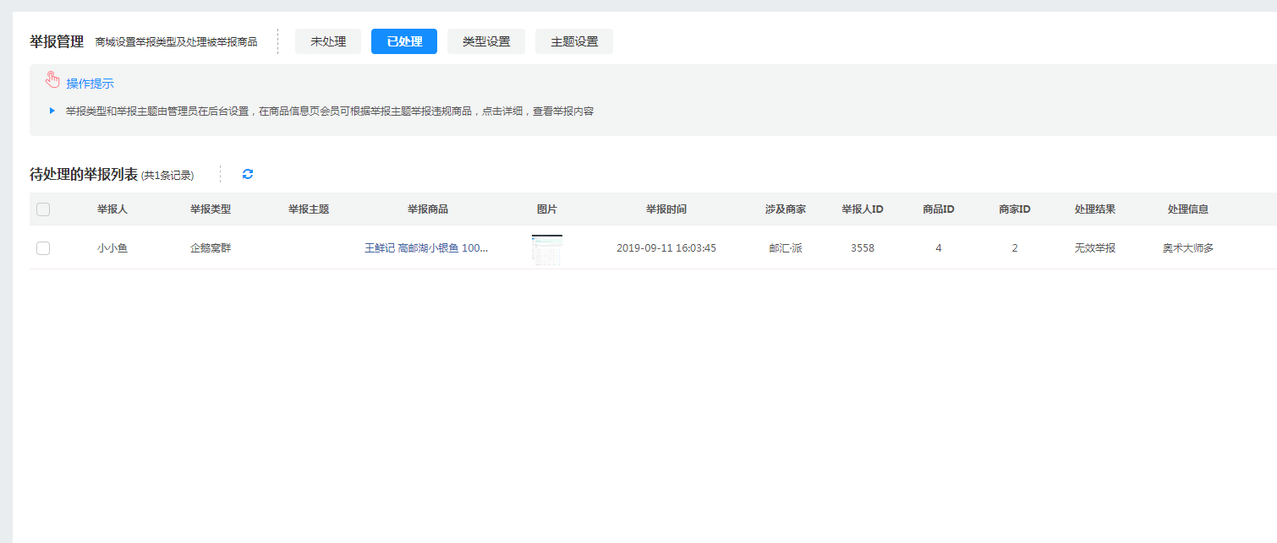
Task: Click the 邮汇·派 merchant name cell
Action: click(x=786, y=248)
